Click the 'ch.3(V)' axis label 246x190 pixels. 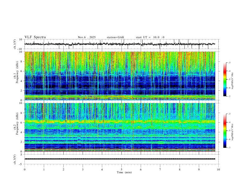click(x=15, y=159)
